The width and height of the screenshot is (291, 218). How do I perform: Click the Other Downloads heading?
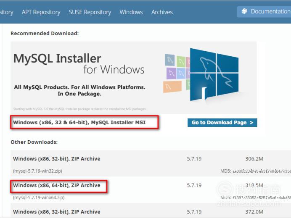click(x=34, y=142)
